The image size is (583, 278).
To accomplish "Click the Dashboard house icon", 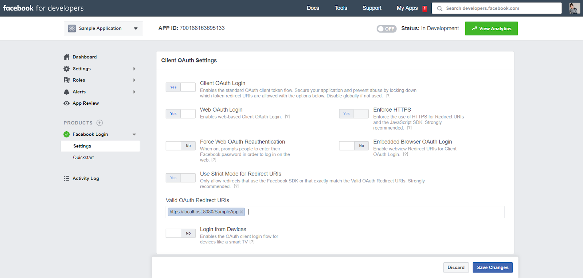I will coord(66,57).
